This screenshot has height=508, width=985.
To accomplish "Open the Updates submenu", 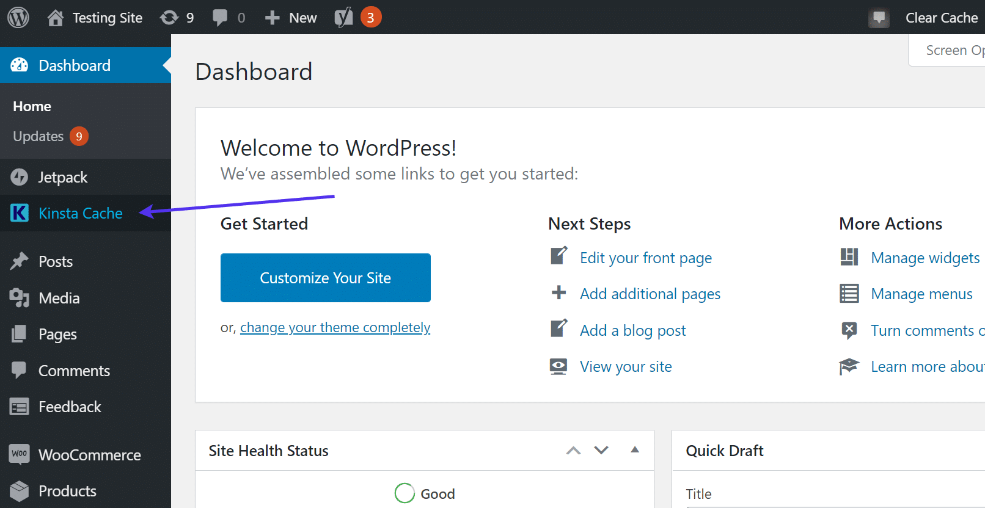I will pos(38,136).
